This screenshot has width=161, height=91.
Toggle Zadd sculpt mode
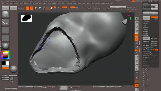pos(72,7)
